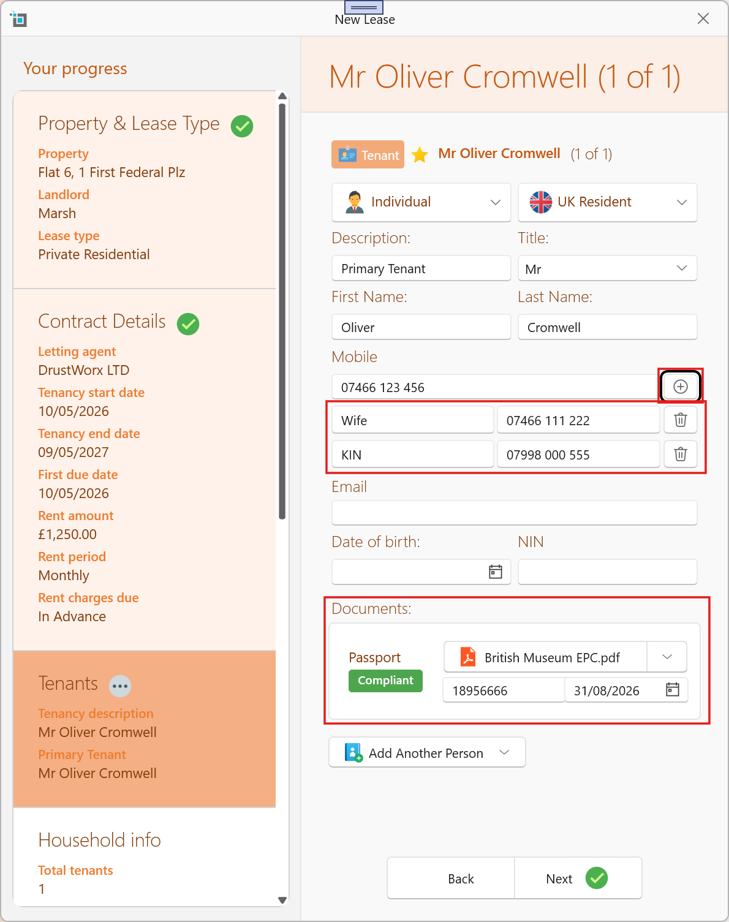Viewport: 729px width, 922px height.
Task: Click the gold primary tenant star icon
Action: click(420, 154)
